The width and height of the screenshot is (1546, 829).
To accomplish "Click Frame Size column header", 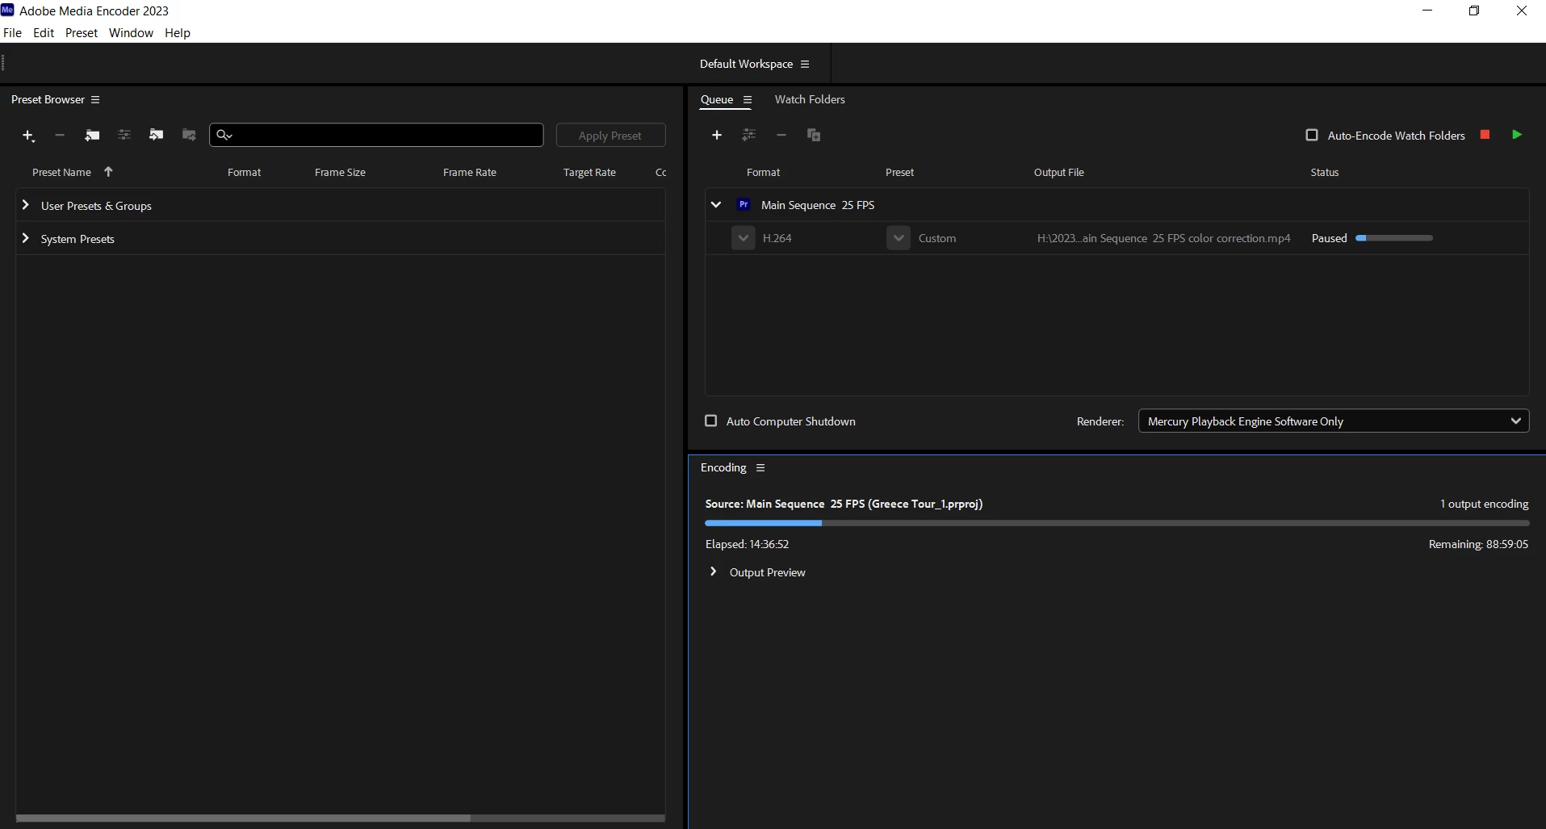I will 340,172.
